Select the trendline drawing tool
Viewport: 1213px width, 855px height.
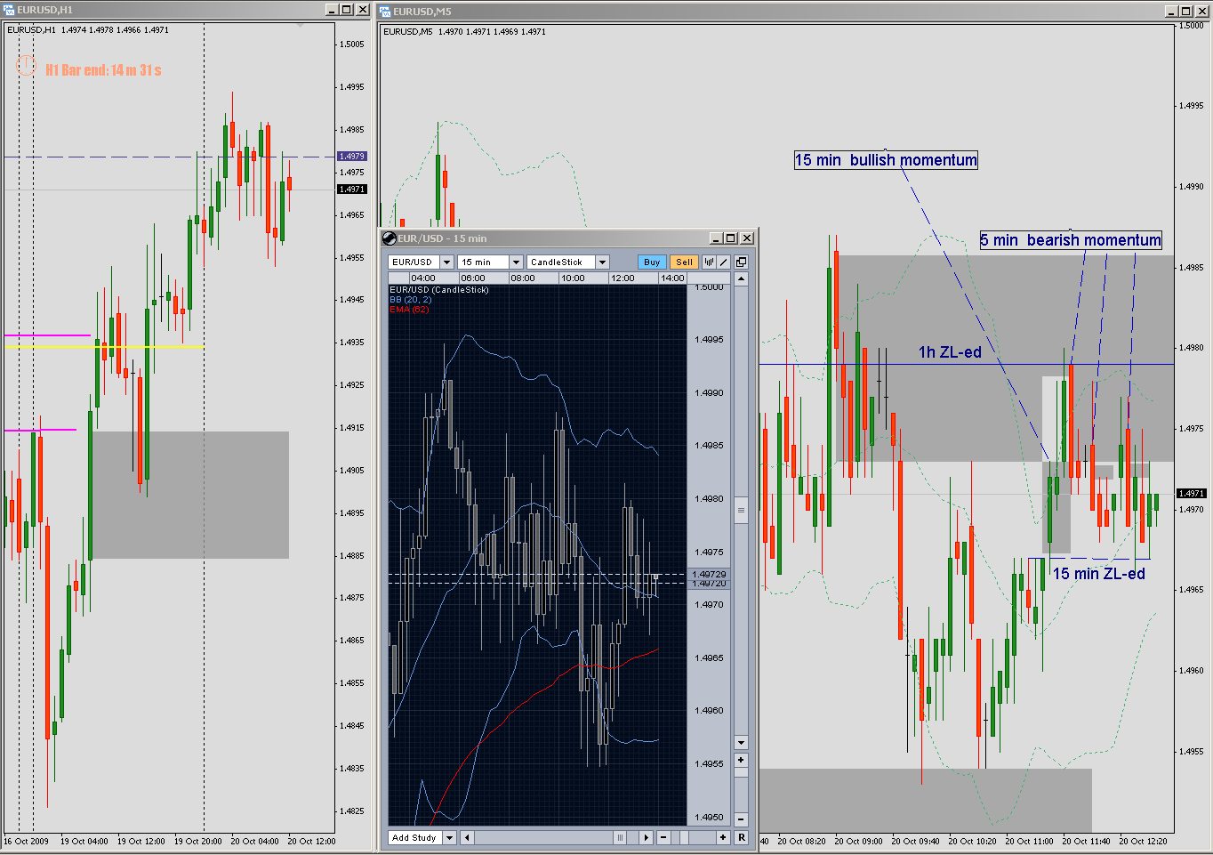[721, 262]
